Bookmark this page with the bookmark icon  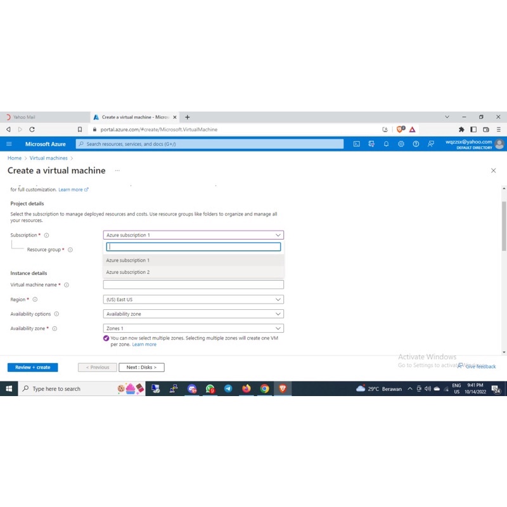click(x=80, y=129)
